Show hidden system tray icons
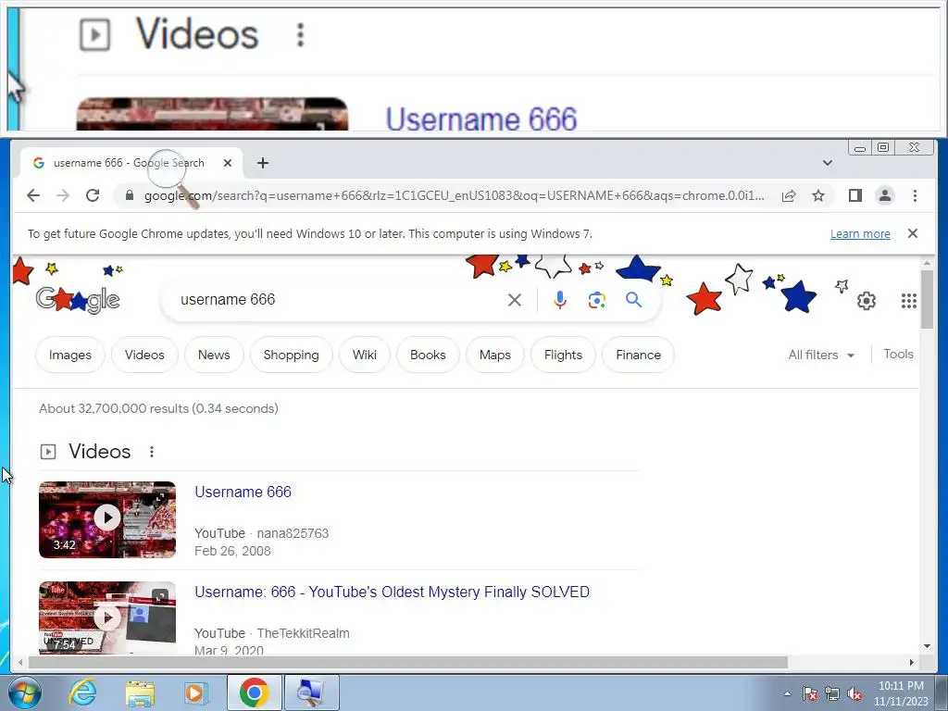The width and height of the screenshot is (948, 711). [x=787, y=693]
